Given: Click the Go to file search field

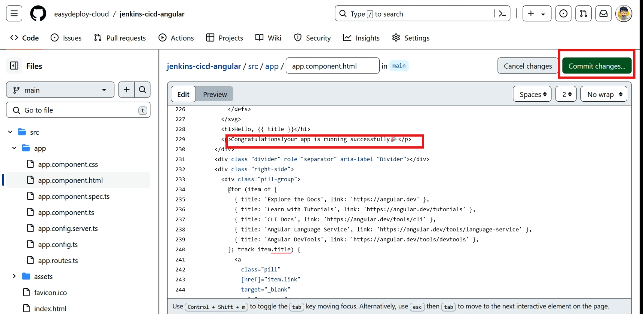Looking at the screenshot, I should [78, 110].
